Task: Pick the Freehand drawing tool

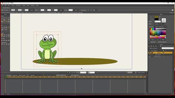Action: click(2, 20)
